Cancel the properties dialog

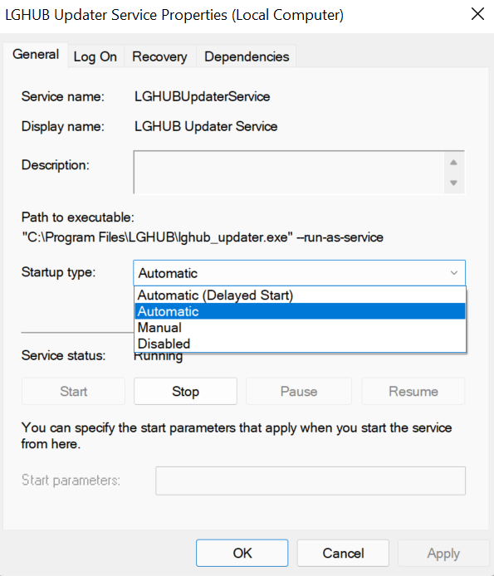(343, 553)
